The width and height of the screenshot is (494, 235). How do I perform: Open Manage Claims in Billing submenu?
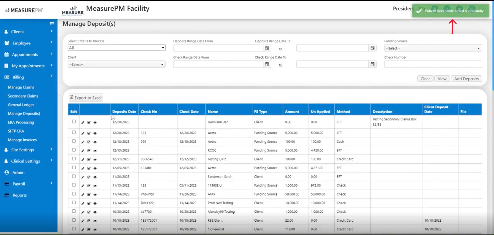point(21,87)
